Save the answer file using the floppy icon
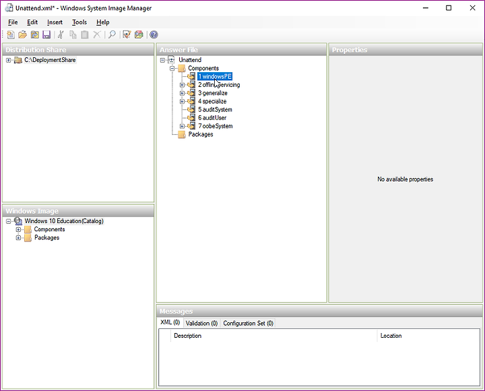 point(46,34)
